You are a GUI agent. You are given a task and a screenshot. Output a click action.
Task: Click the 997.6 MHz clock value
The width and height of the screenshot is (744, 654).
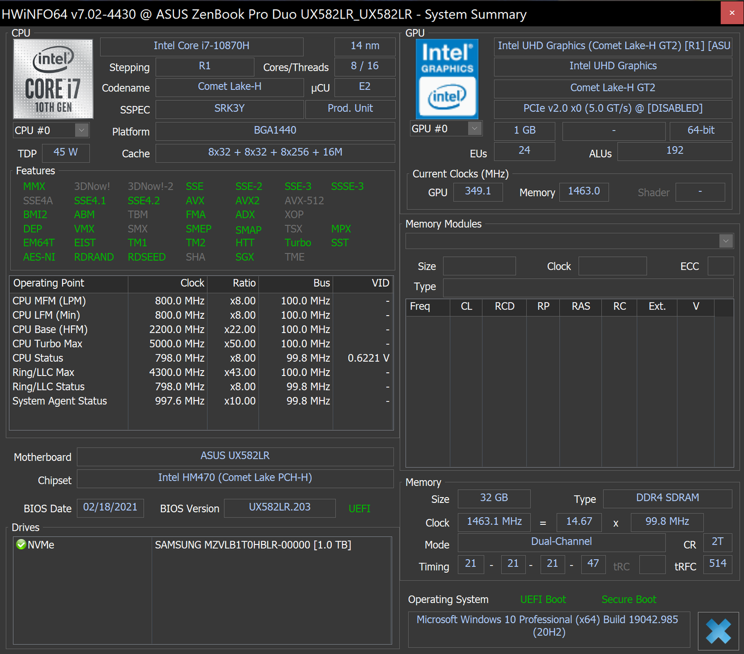click(179, 401)
